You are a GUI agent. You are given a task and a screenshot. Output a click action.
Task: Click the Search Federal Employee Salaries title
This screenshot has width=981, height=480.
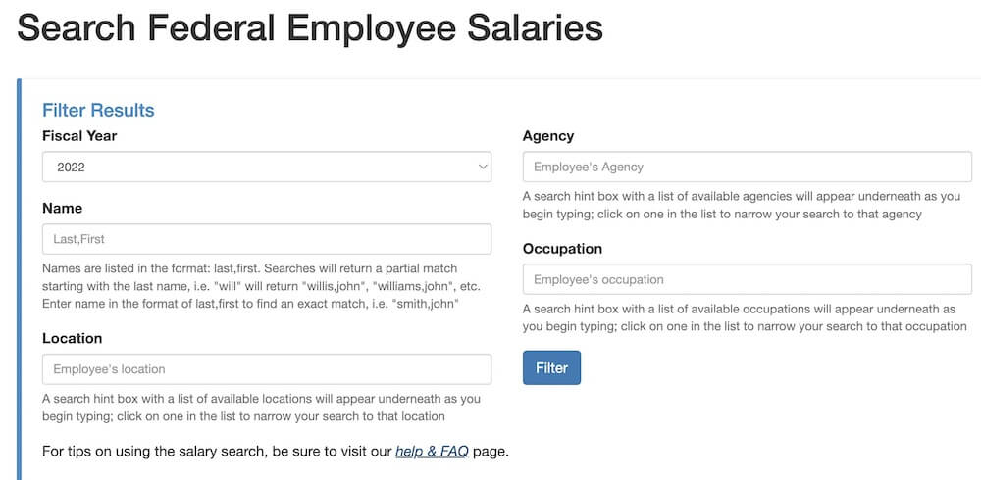coord(310,29)
